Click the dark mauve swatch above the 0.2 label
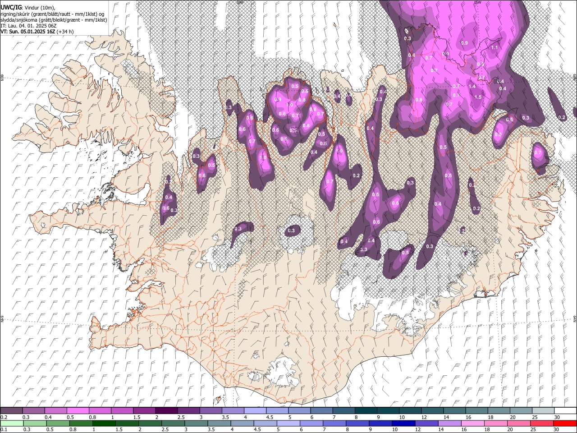 pyautogui.click(x=12, y=411)
